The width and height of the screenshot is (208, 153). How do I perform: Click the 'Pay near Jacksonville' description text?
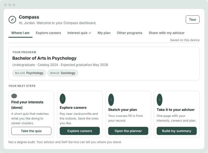point(79,118)
